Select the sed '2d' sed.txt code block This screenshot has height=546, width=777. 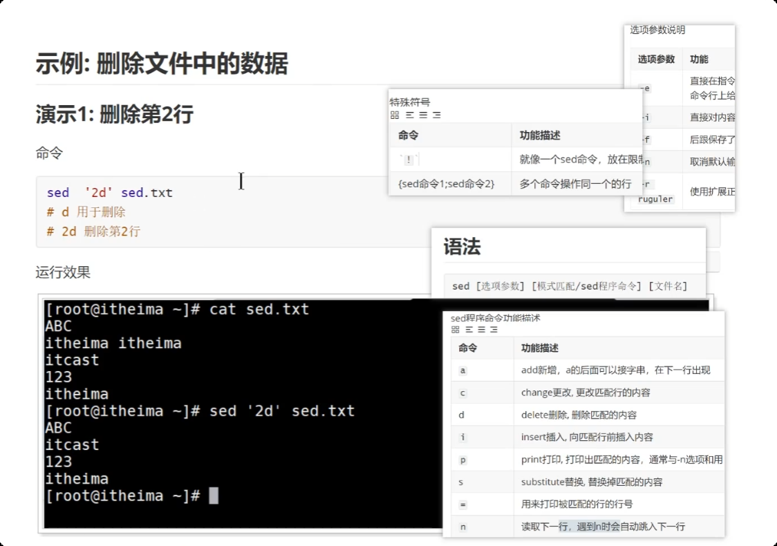click(x=111, y=192)
